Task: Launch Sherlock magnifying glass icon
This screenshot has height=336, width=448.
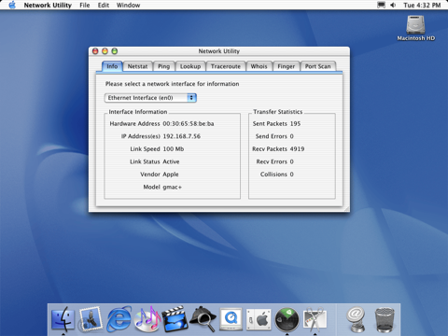Action: (203, 319)
